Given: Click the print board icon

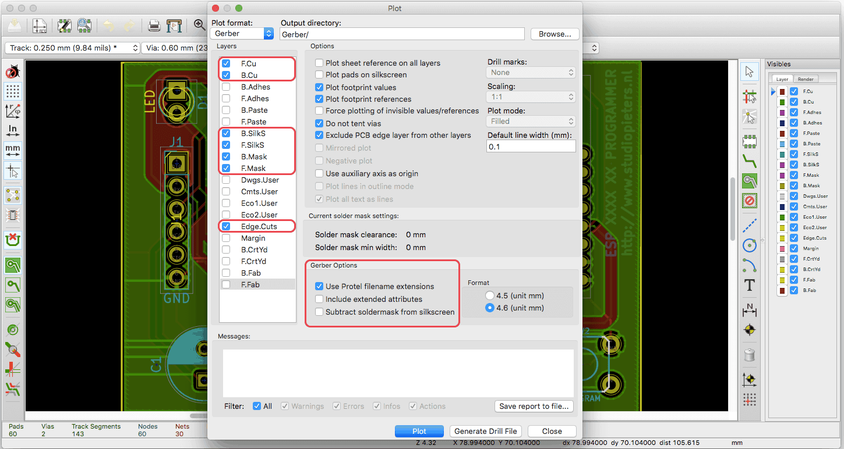Looking at the screenshot, I should pyautogui.click(x=154, y=26).
